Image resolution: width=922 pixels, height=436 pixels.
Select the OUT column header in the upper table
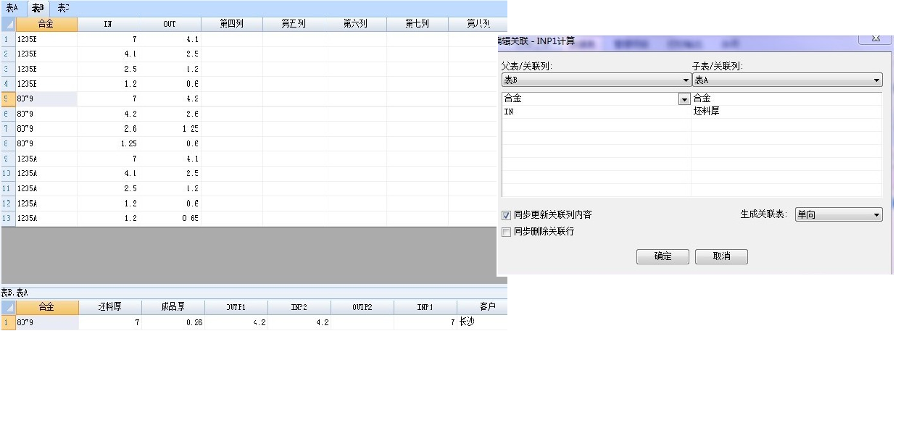[x=169, y=25]
